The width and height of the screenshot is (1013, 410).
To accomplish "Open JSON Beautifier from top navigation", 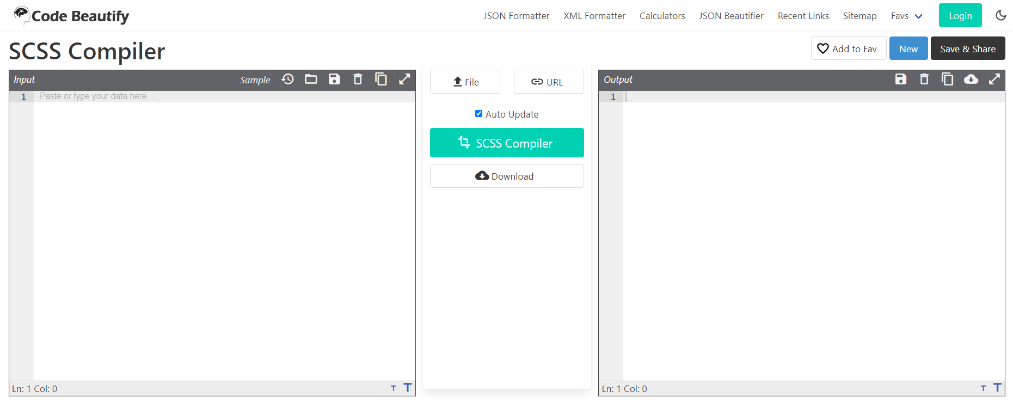I will click(731, 16).
